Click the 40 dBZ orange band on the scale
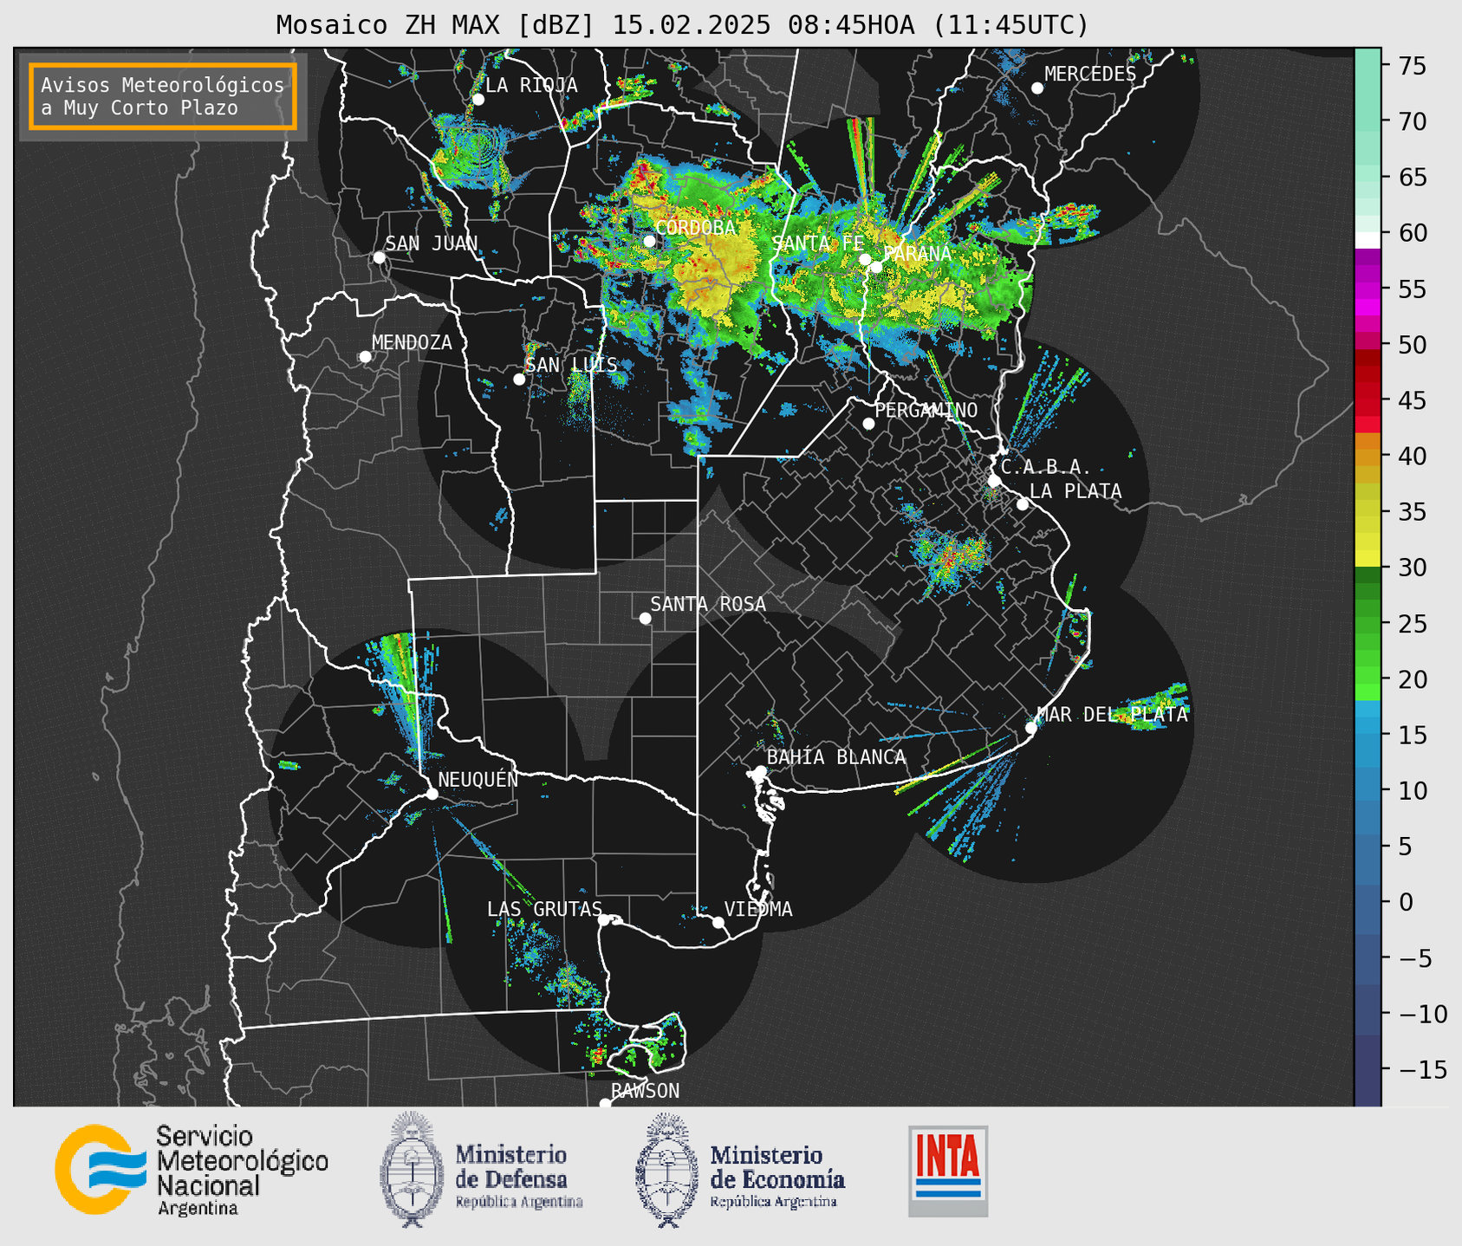Screen dimensions: 1462x1246 (x=1368, y=456)
